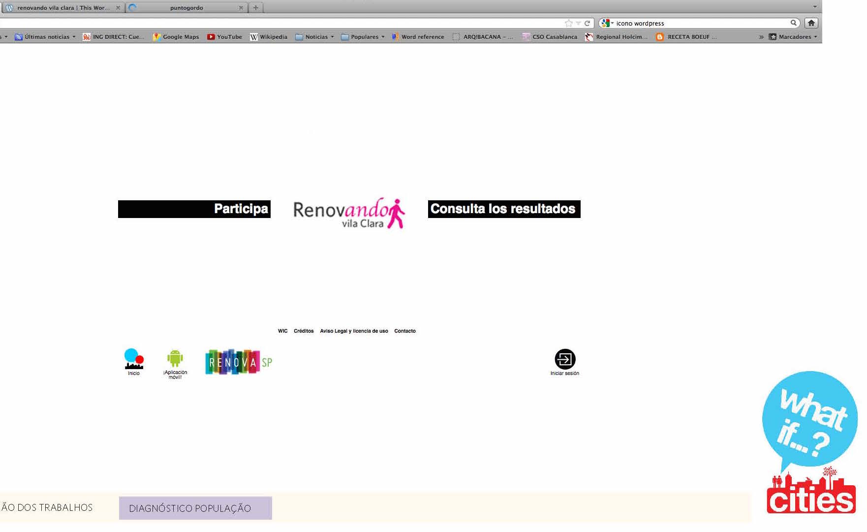Open the Marcadores dropdown menu
The height and width of the screenshot is (532, 867).
[x=793, y=37]
